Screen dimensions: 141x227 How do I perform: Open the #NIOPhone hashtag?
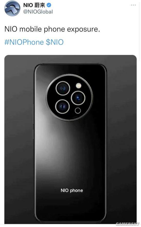tap(24, 42)
